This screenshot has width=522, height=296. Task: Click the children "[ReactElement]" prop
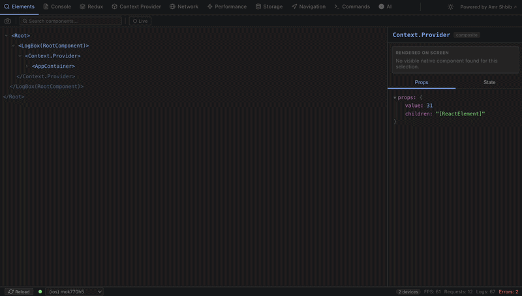445,113
